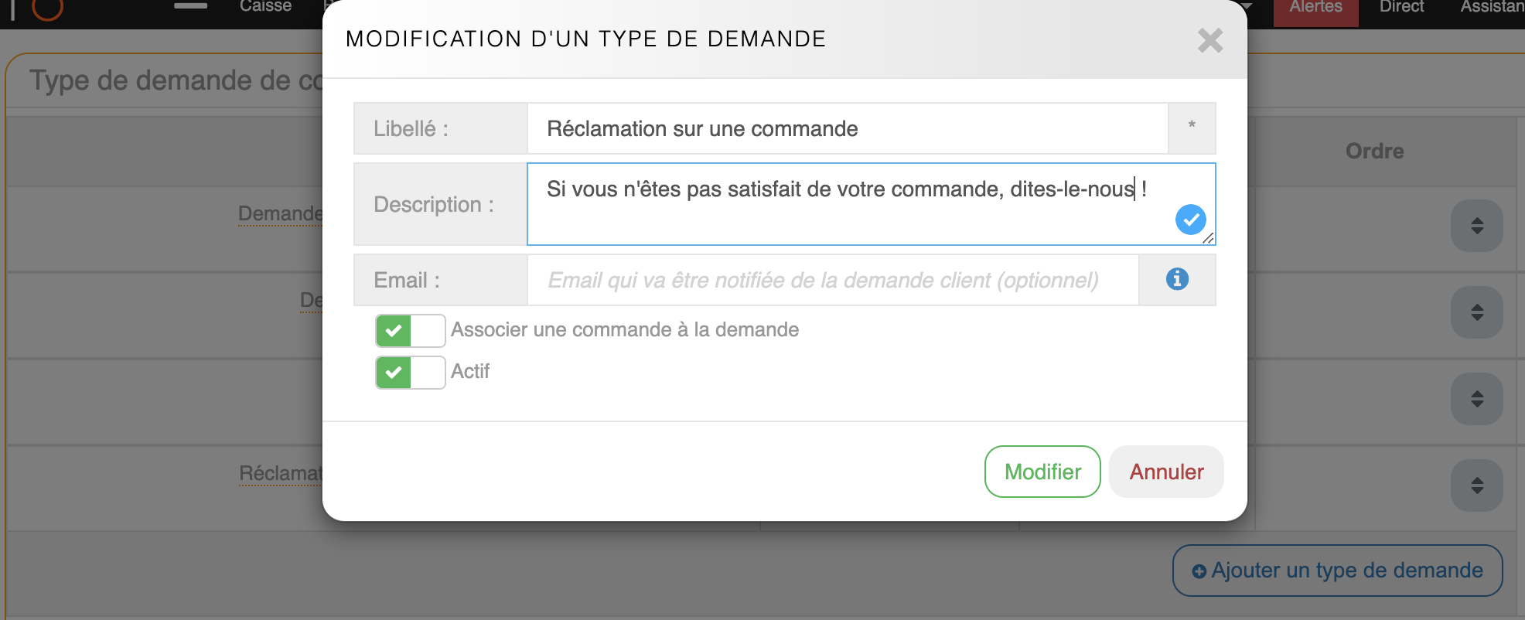The width and height of the screenshot is (1525, 620).
Task: Open the Caisse menu
Action: [x=265, y=7]
